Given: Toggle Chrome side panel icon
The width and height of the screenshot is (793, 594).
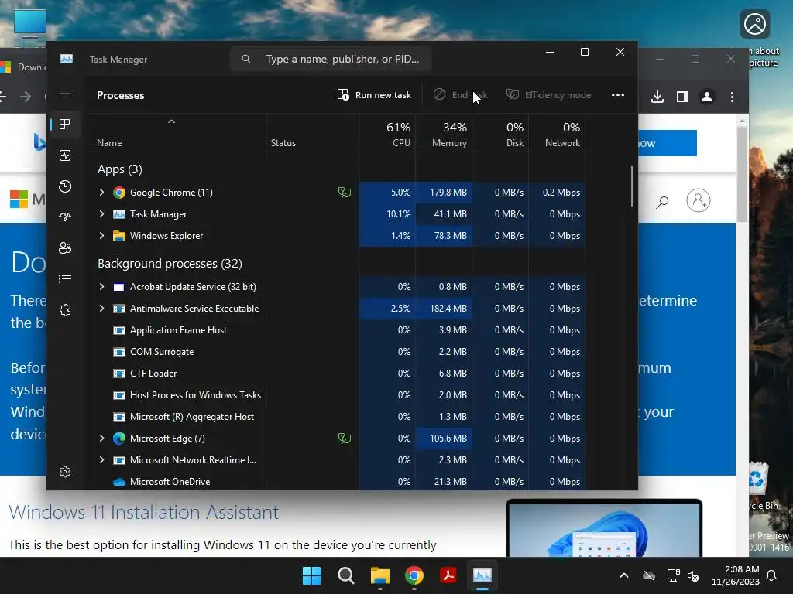Looking at the screenshot, I should tap(681, 97).
